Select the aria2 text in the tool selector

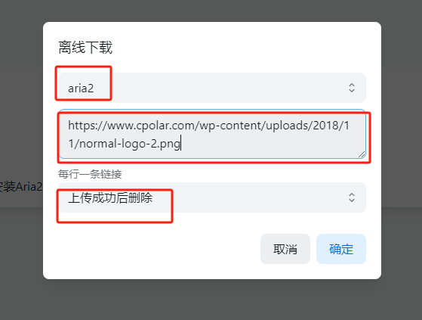[81, 89]
